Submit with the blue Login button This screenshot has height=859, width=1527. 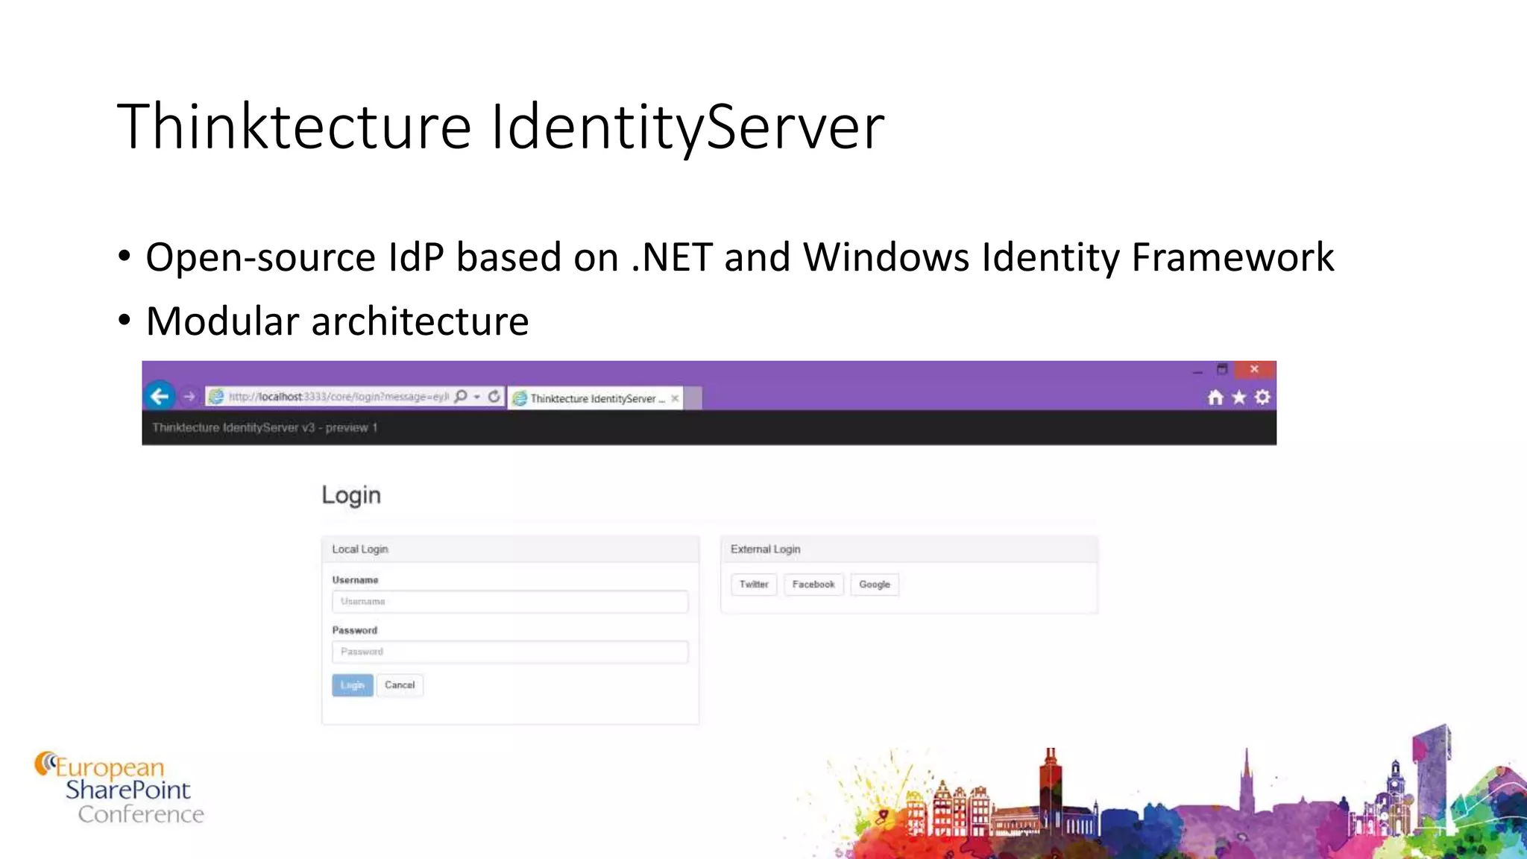coord(353,685)
